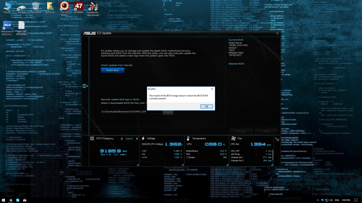Click the Chassis fan 1 row
The width and height of the screenshot is (362, 203).
[x=251, y=157]
